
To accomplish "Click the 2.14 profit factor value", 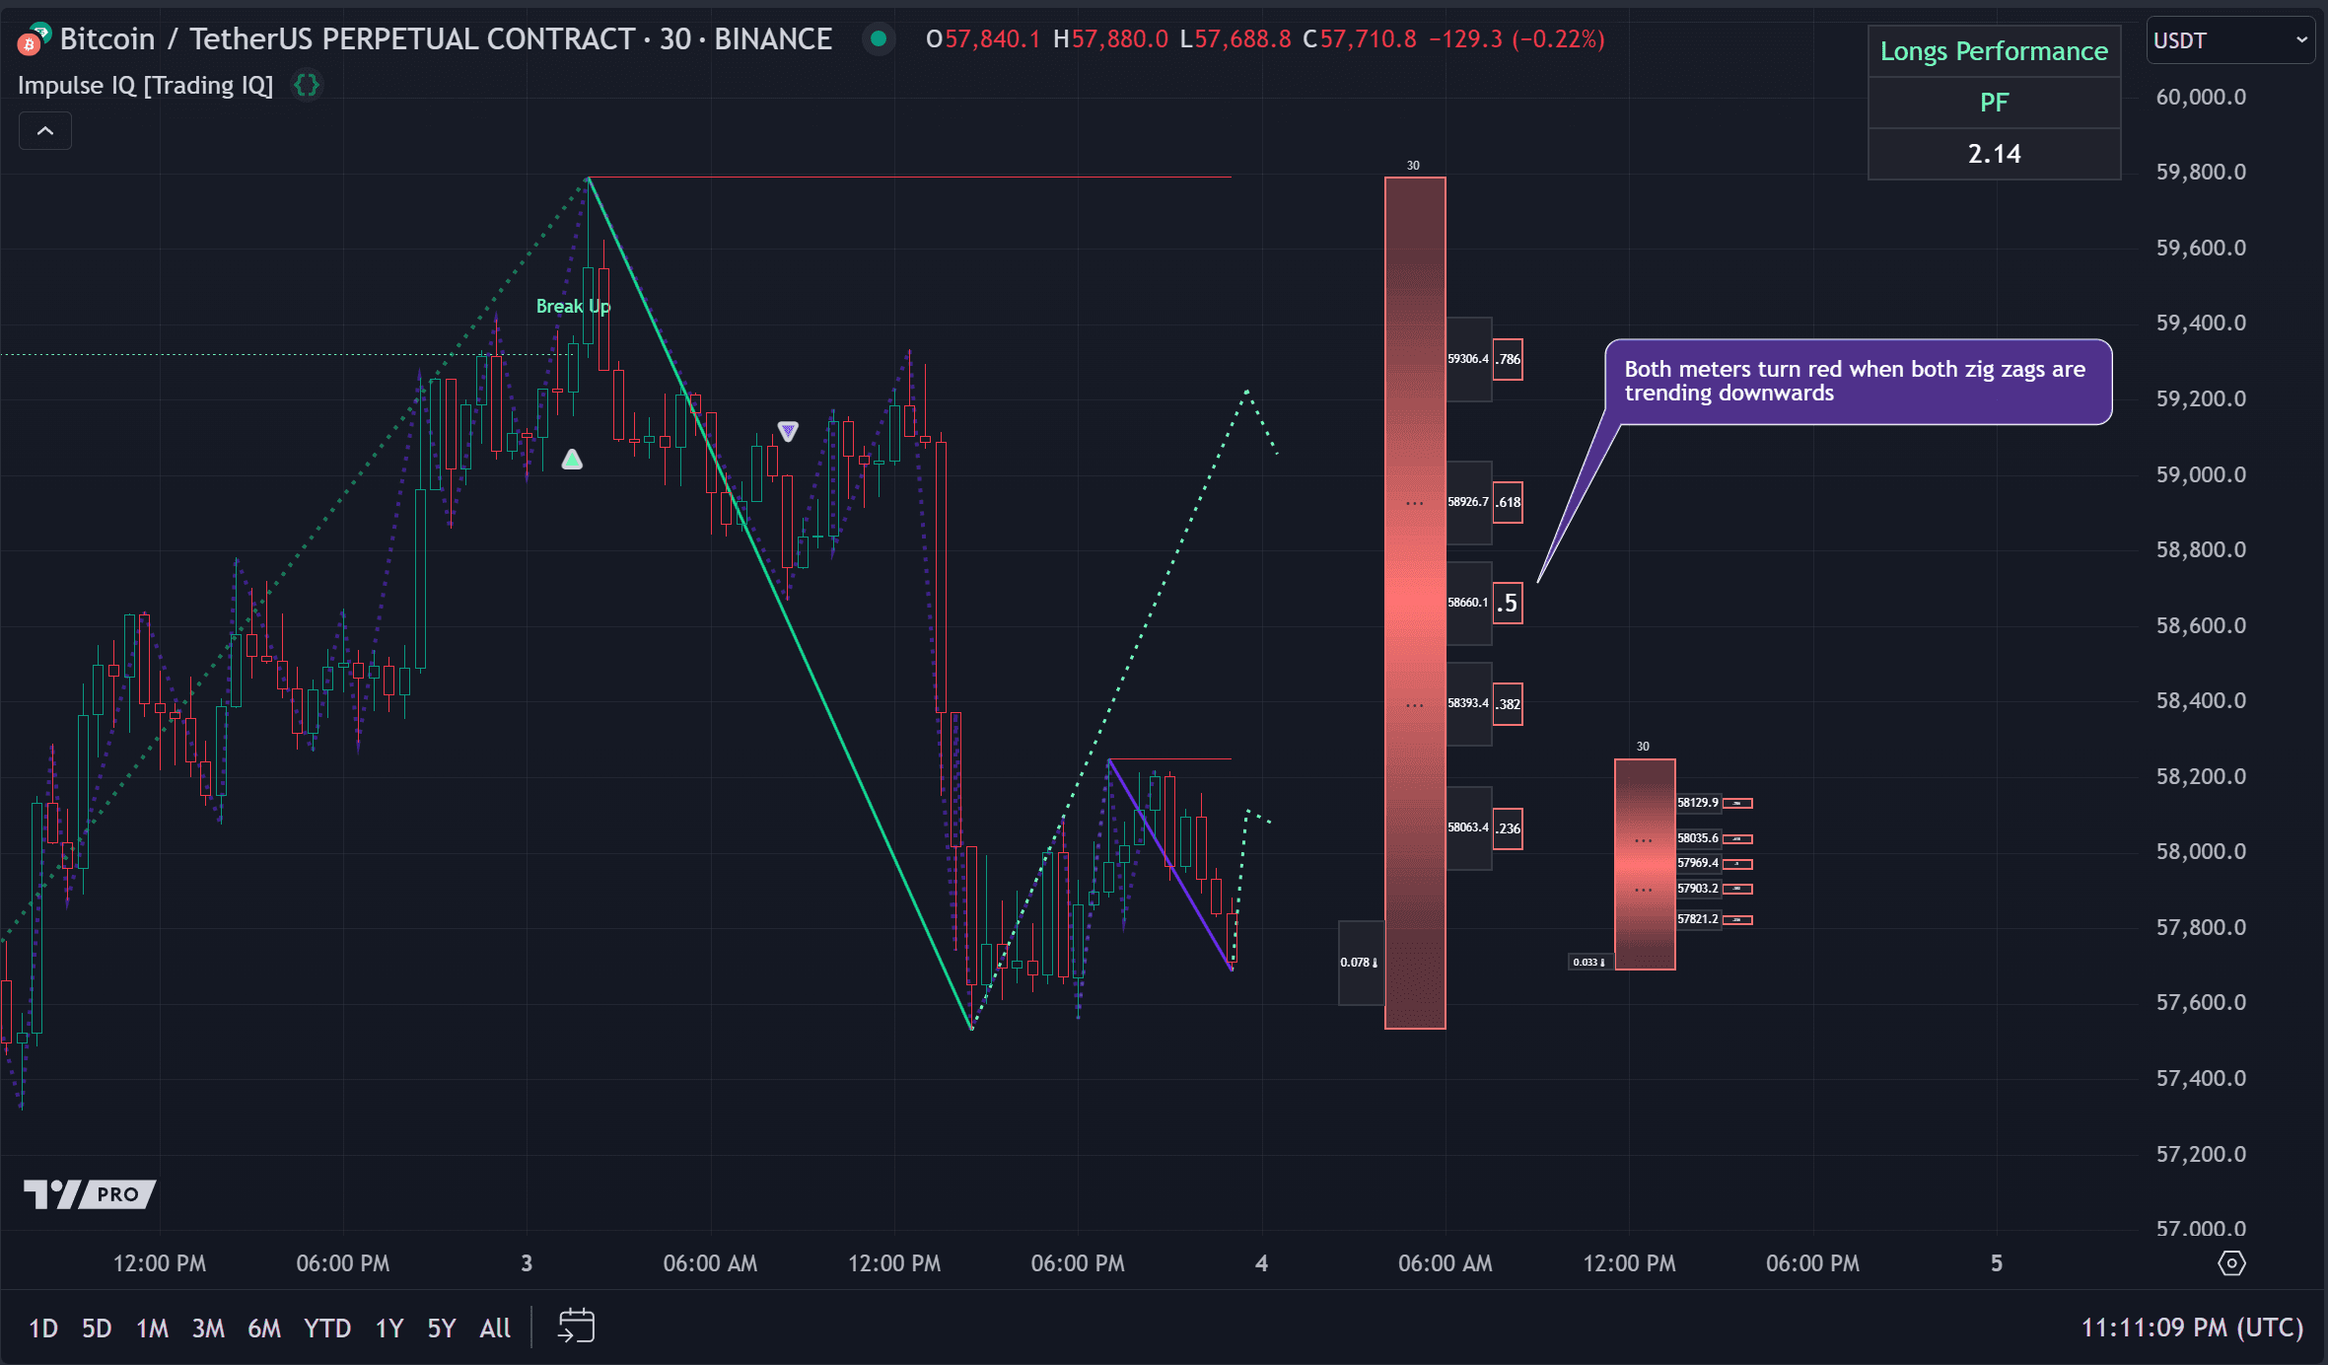I will tap(1994, 154).
